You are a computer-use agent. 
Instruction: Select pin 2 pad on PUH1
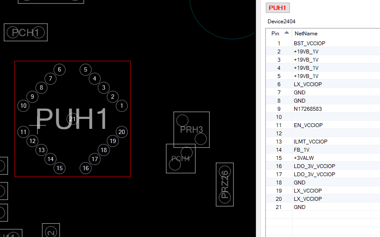click(112, 97)
